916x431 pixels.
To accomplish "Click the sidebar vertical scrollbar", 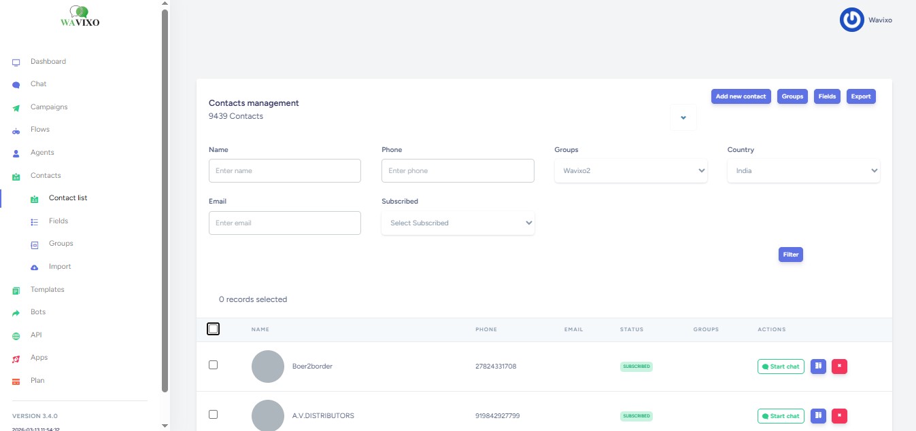I will coord(165,204).
